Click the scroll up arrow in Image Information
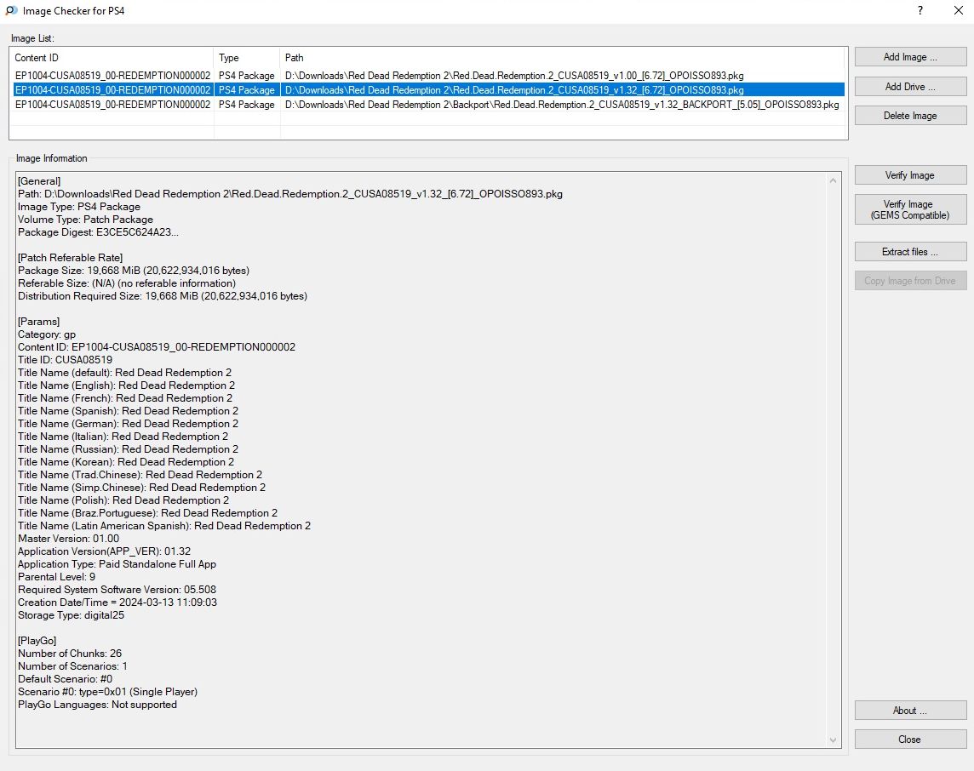Screen dimensions: 974x771 [833, 180]
